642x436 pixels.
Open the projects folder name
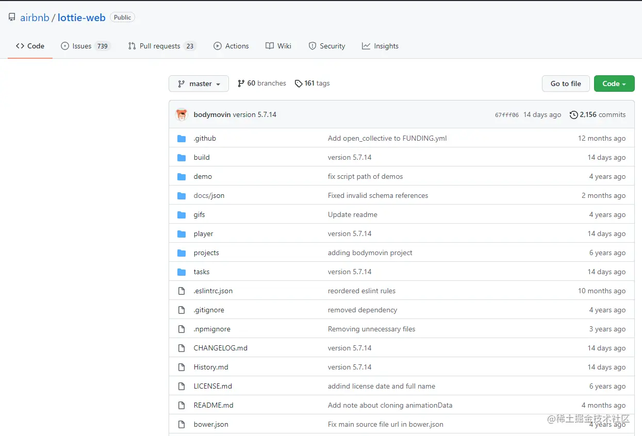(x=206, y=253)
